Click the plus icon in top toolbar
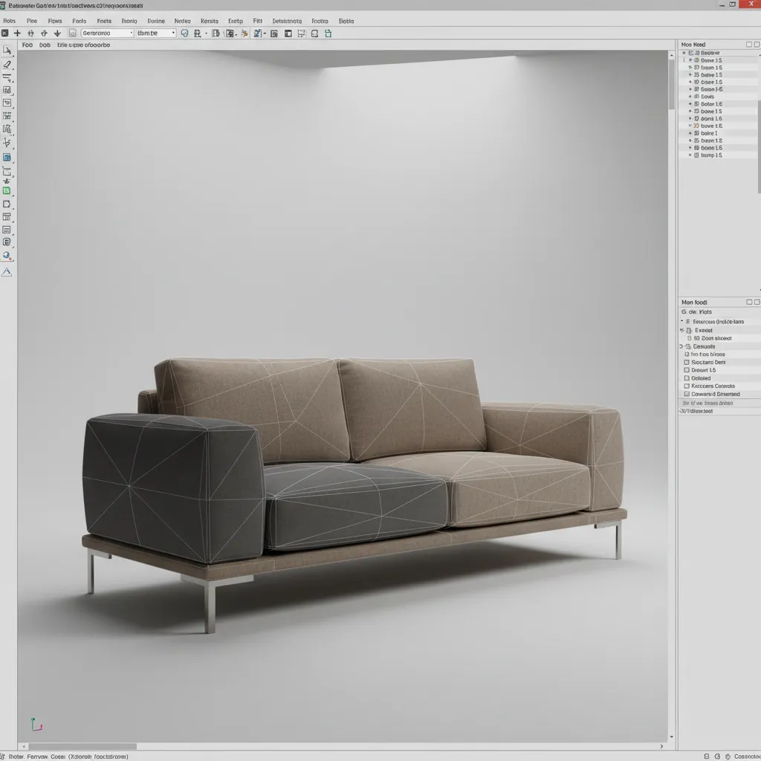This screenshot has width=761, height=761. tap(18, 33)
